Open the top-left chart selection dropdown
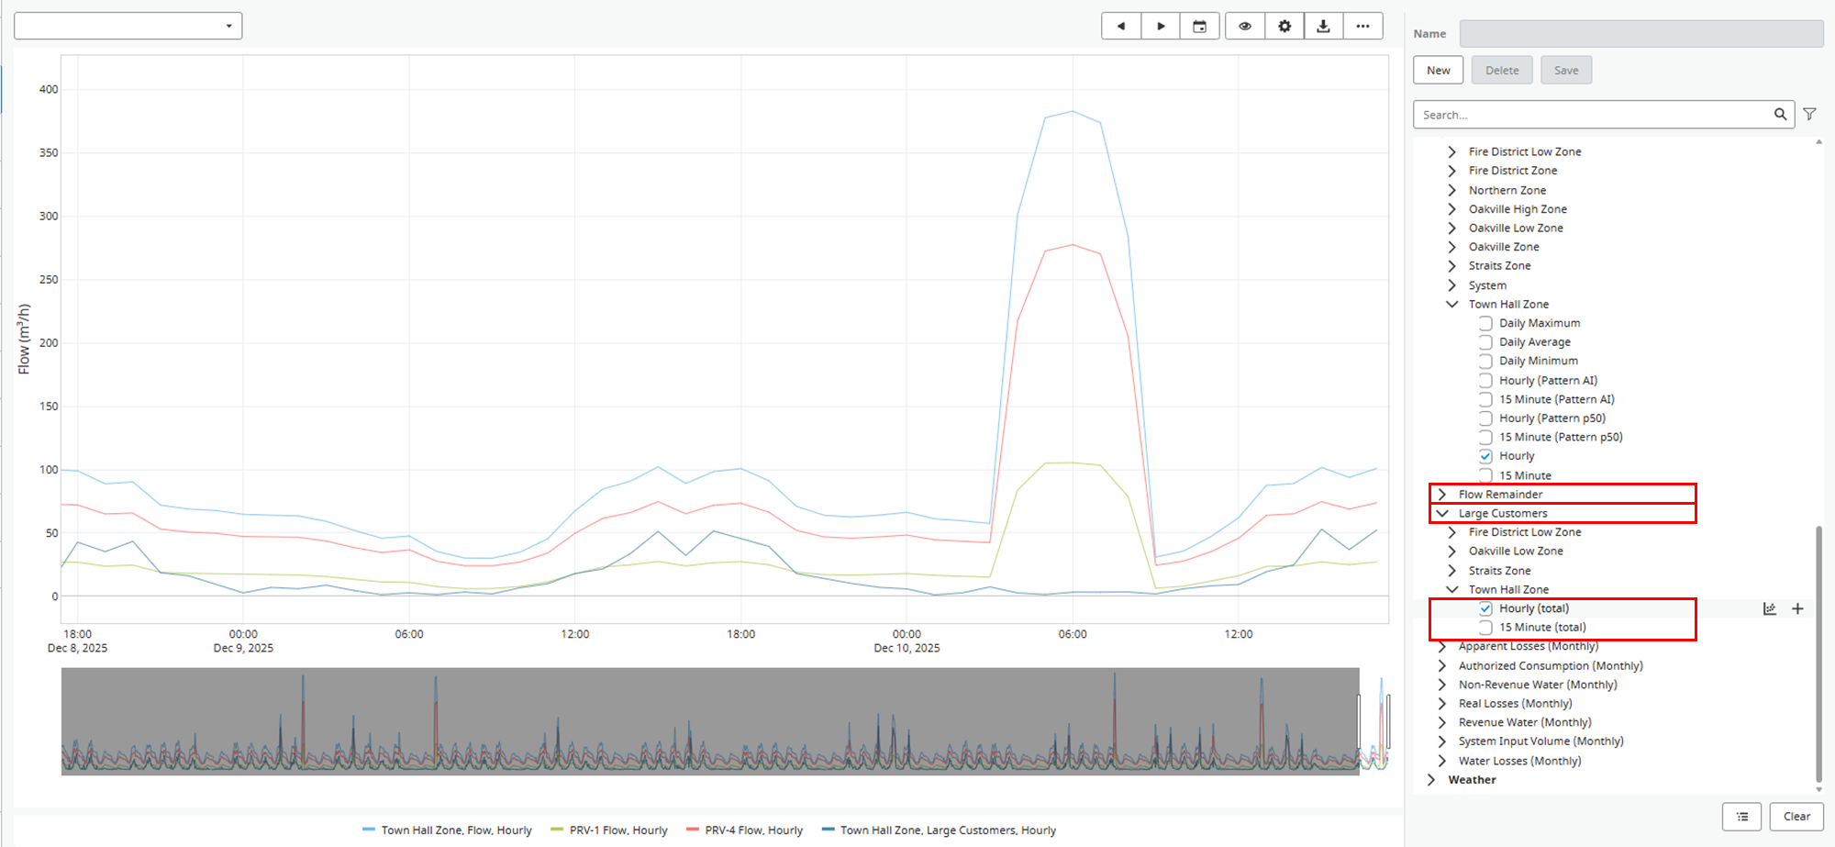Viewport: 1835px width, 847px height. [128, 26]
